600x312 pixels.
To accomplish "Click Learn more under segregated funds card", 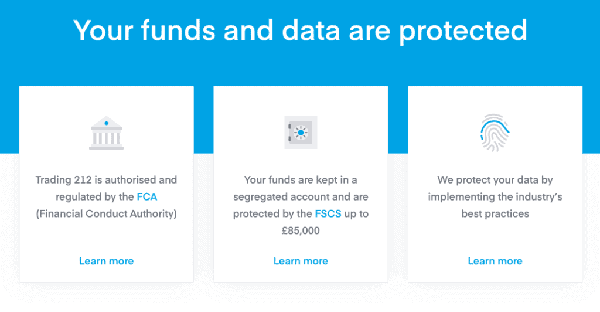I will [301, 261].
